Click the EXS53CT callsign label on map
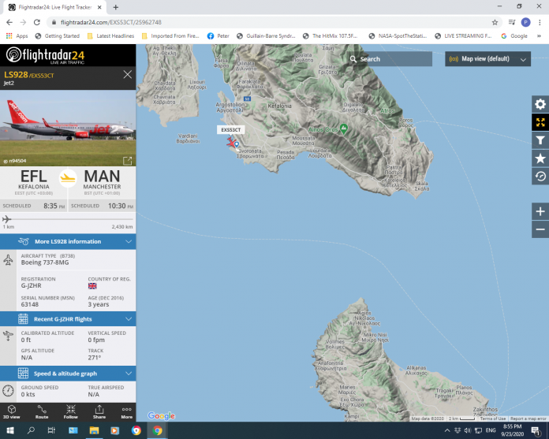Screen dimensions: 549x439 point(231,130)
